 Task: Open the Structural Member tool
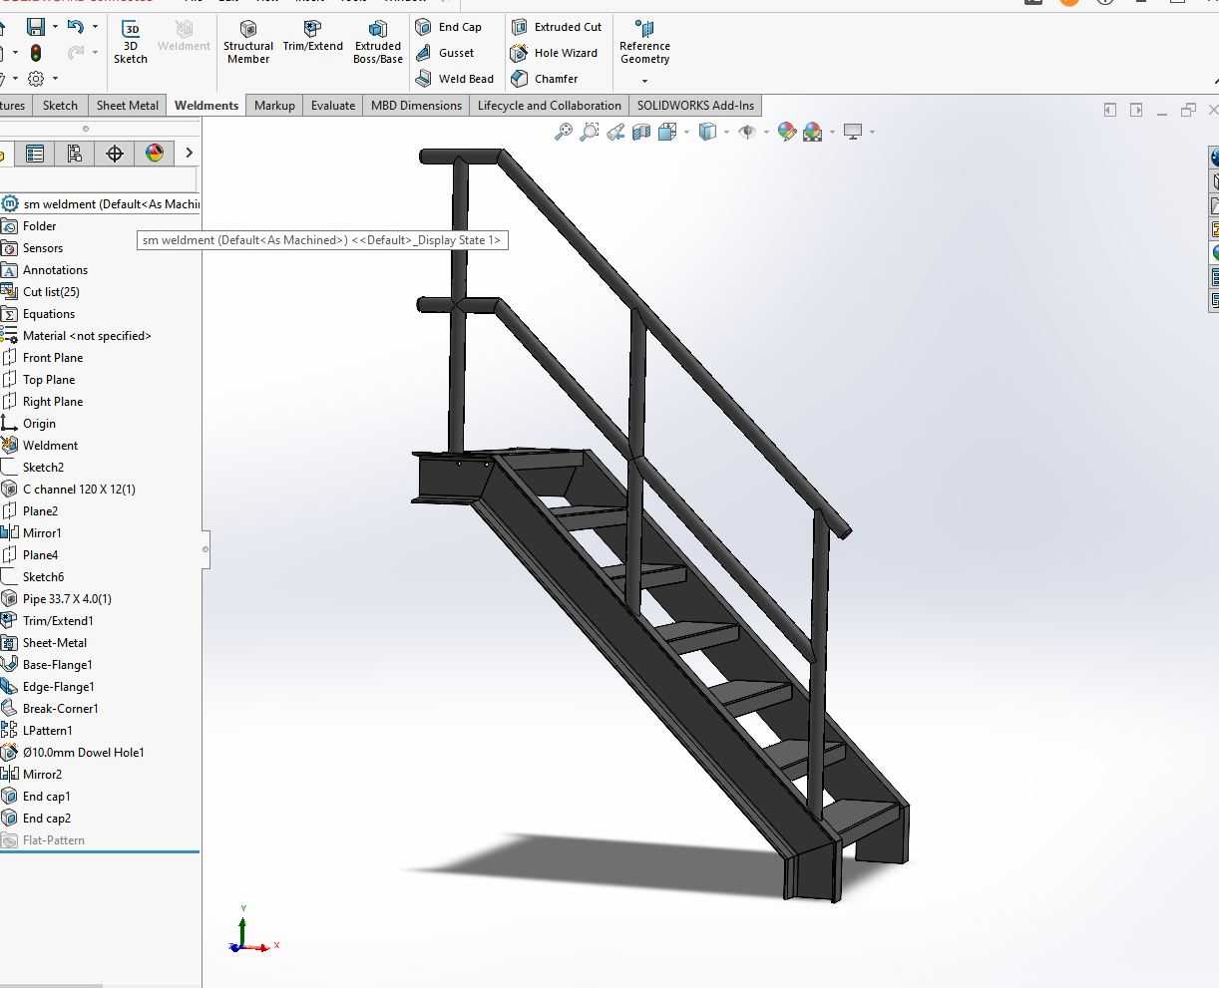click(x=248, y=42)
